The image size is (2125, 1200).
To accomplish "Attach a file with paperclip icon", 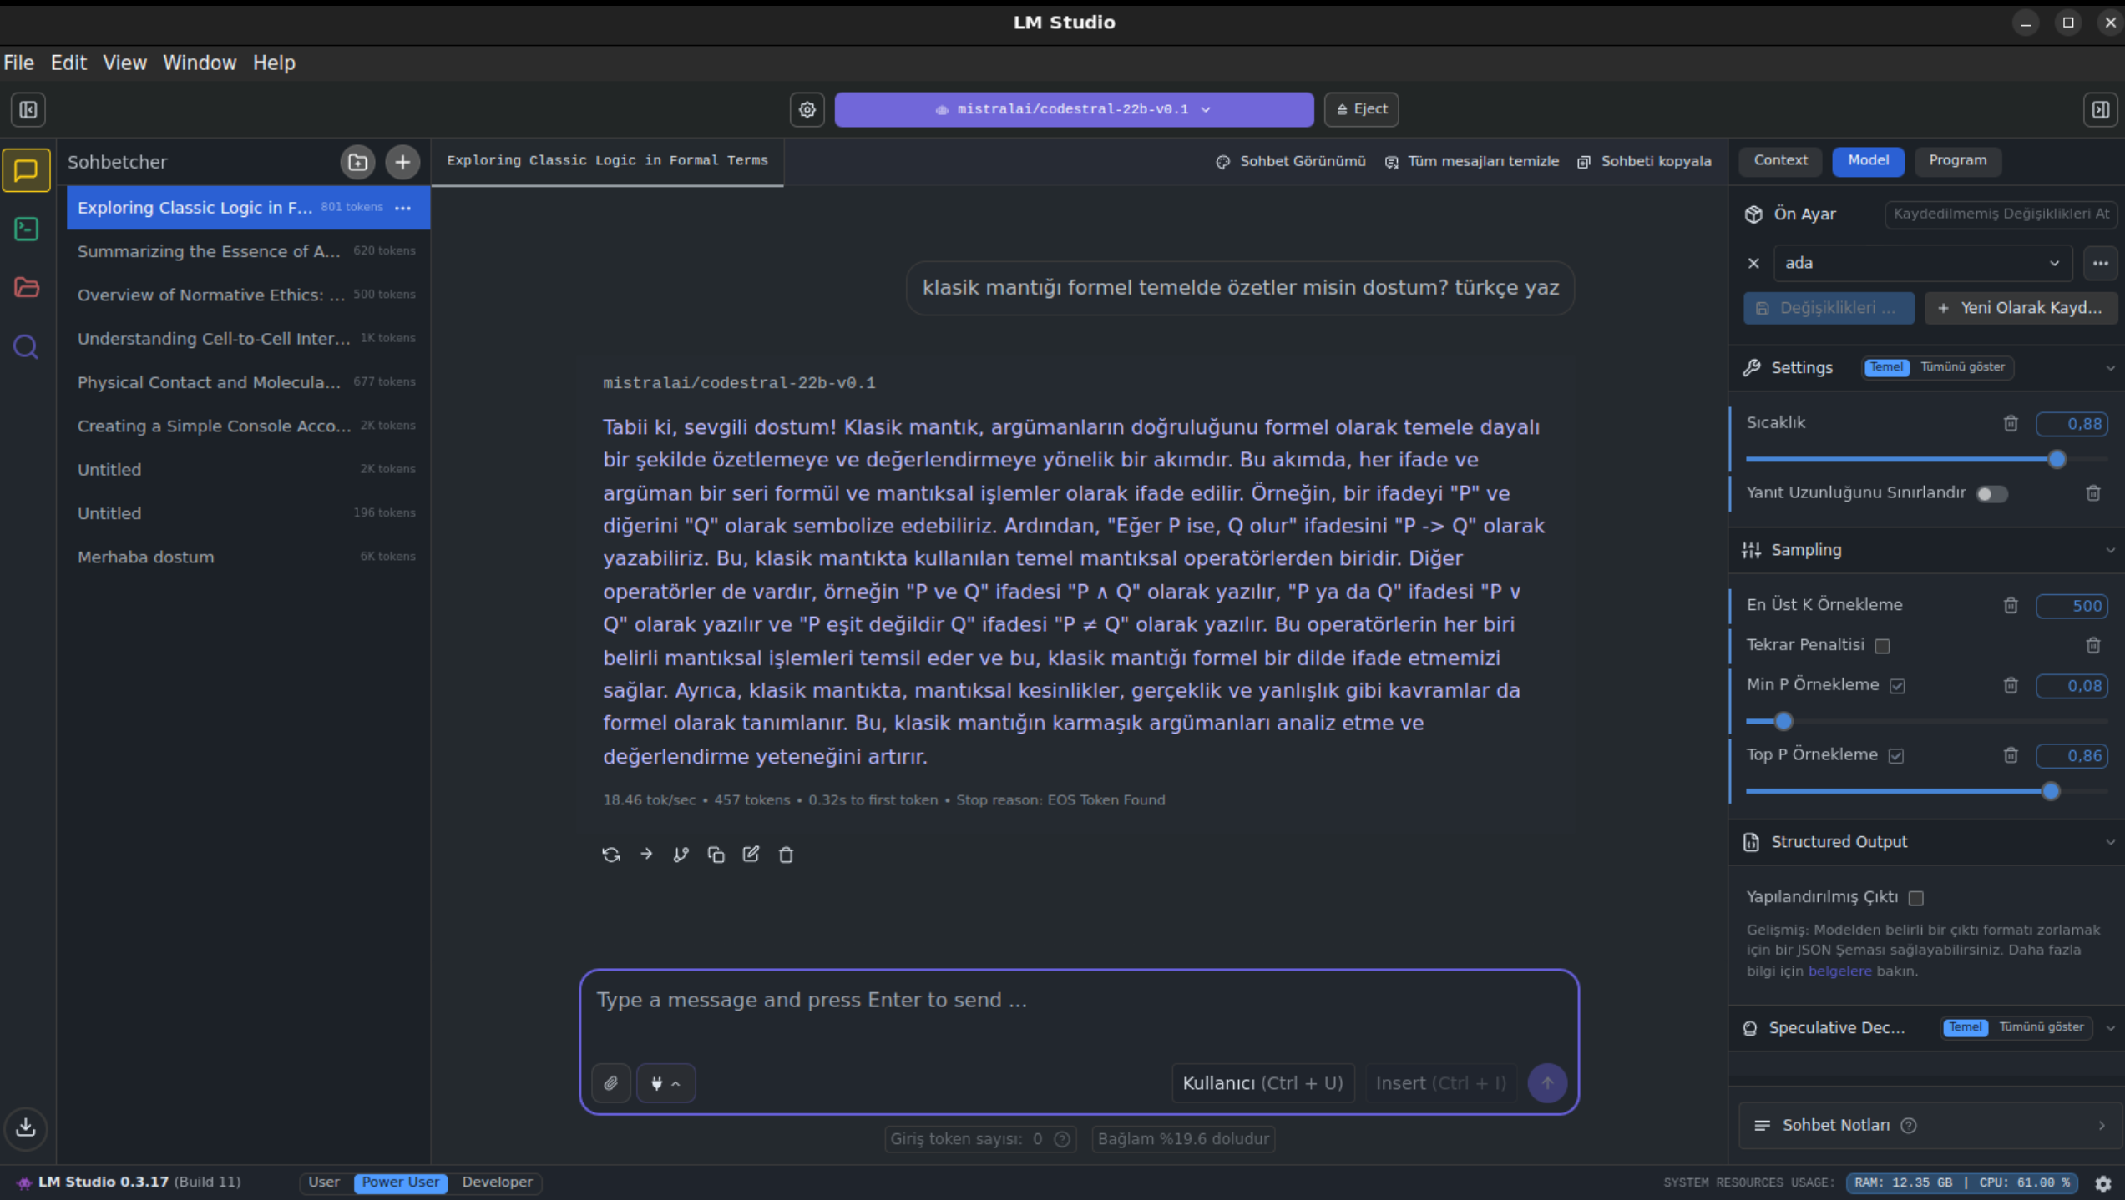I will pyautogui.click(x=611, y=1083).
